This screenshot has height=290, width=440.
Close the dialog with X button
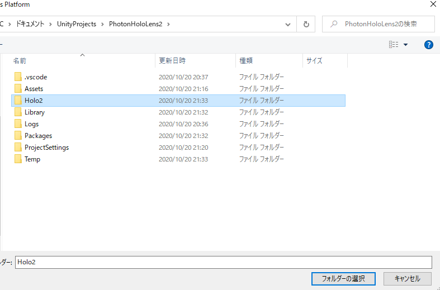(433, 4)
